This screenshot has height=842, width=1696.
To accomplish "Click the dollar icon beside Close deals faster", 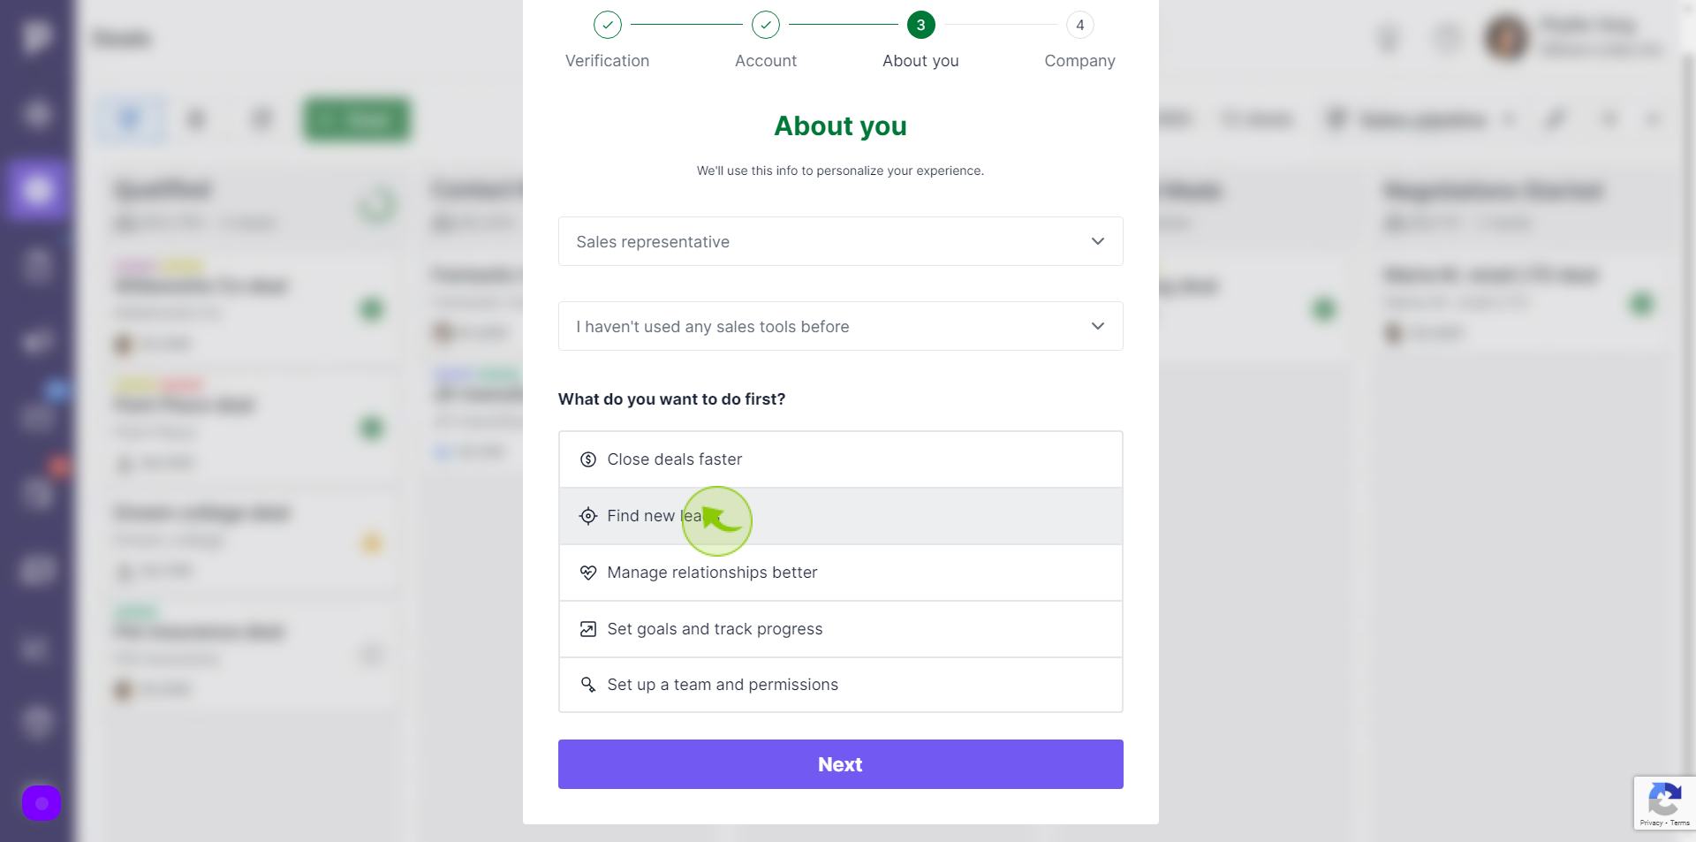I will [x=588, y=459].
